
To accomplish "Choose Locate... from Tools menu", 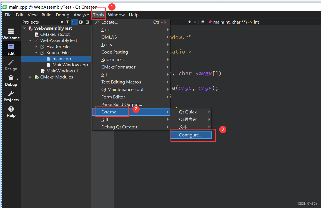I will 131,22.
